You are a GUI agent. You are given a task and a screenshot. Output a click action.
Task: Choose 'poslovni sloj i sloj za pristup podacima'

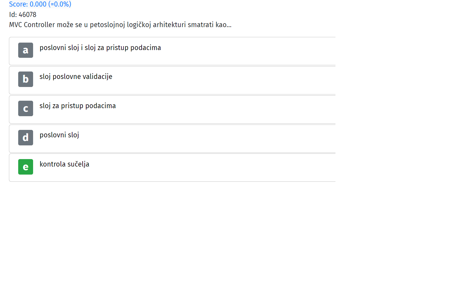(x=100, y=48)
